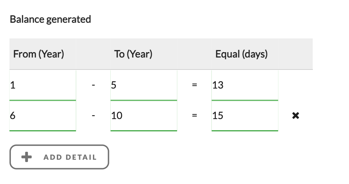The height and width of the screenshot is (184, 349).
Task: Click the To (Year) column header
Action: point(133,54)
